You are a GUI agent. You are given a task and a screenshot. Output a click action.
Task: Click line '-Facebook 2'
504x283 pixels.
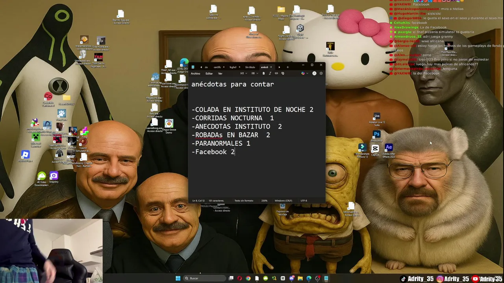pyautogui.click(x=213, y=152)
